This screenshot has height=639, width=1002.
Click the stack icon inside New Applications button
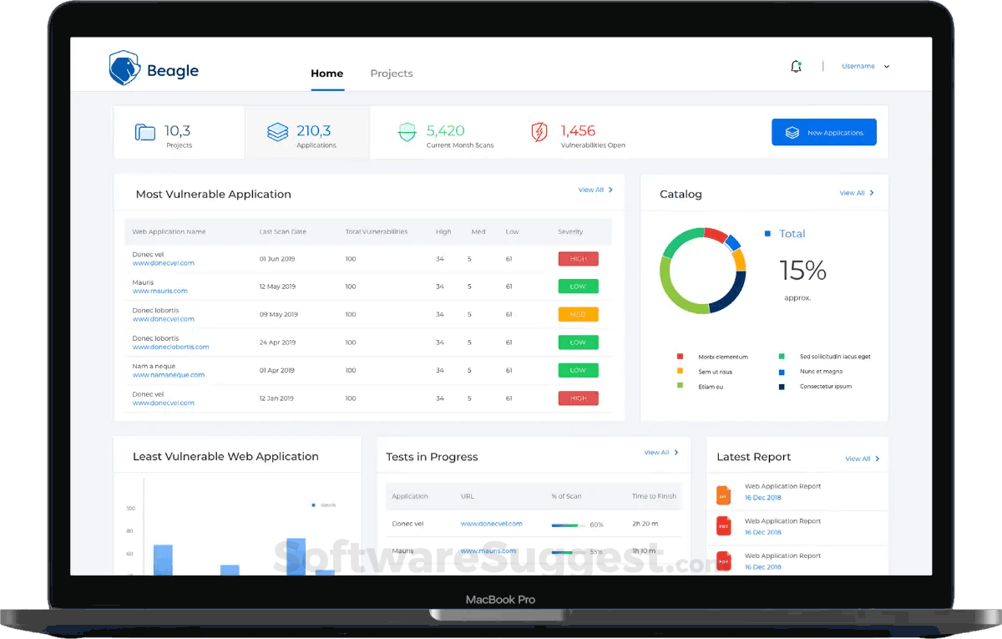[x=792, y=132]
